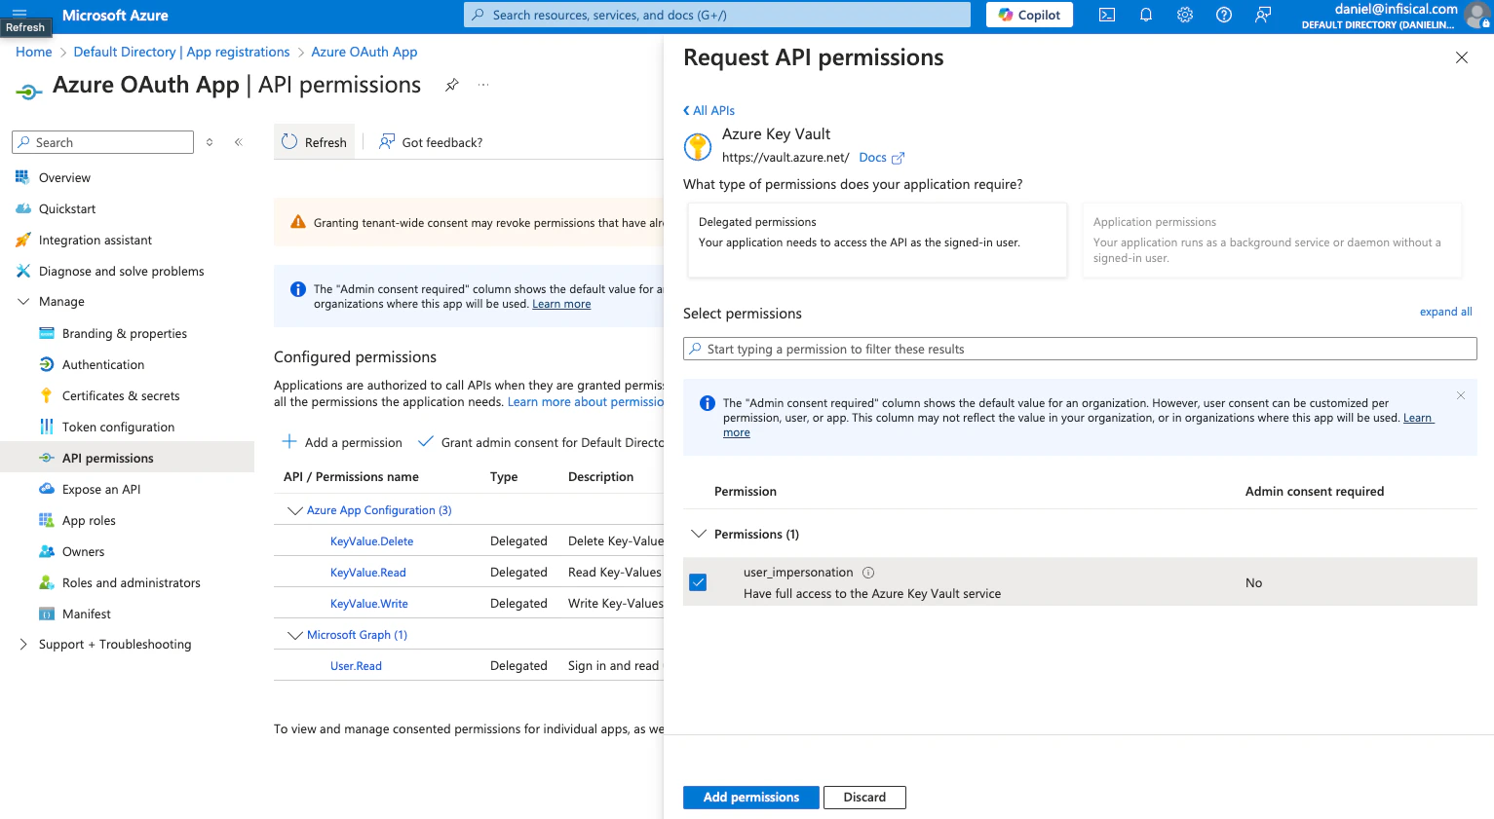Click Learn more in the panel info banner
Image resolution: width=1494 pixels, height=819 pixels.
pyautogui.click(x=1418, y=418)
